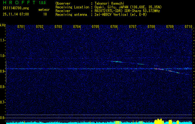The image size is (195, 124).
Task: Select the 0705 time marker
Action: 95,27
